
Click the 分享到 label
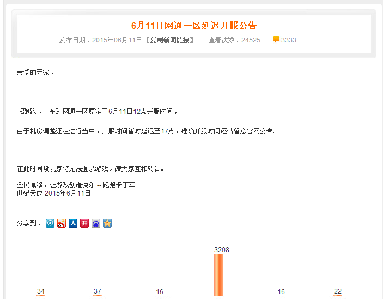[28, 223]
